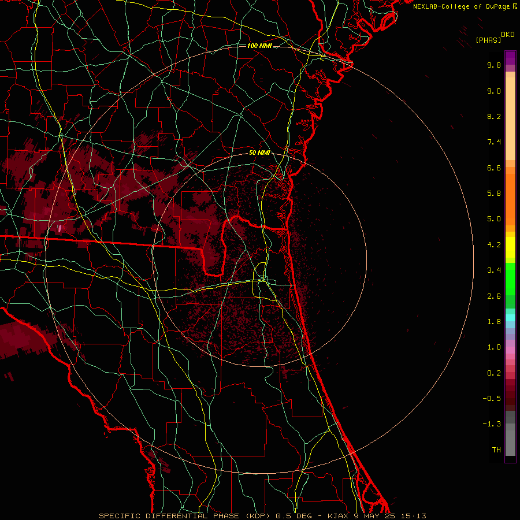Click the KJAX station identifier in the caption
Image resolution: width=520 pixels, height=520 pixels.
(337, 516)
